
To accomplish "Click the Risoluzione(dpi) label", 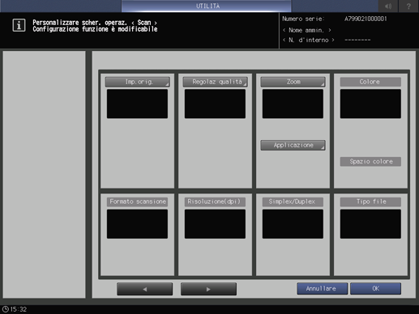I will click(215, 202).
